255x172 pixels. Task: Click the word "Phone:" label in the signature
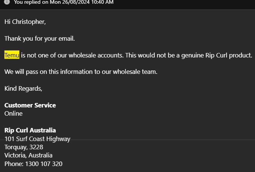click(x=14, y=164)
